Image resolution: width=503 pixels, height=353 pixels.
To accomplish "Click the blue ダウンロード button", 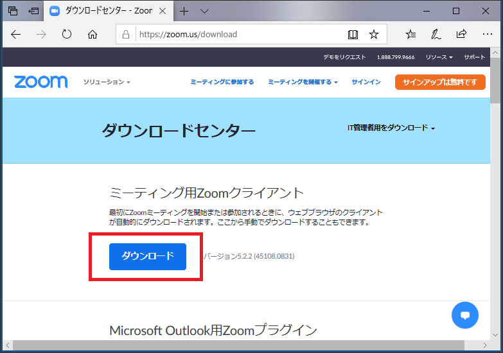I will point(148,257).
